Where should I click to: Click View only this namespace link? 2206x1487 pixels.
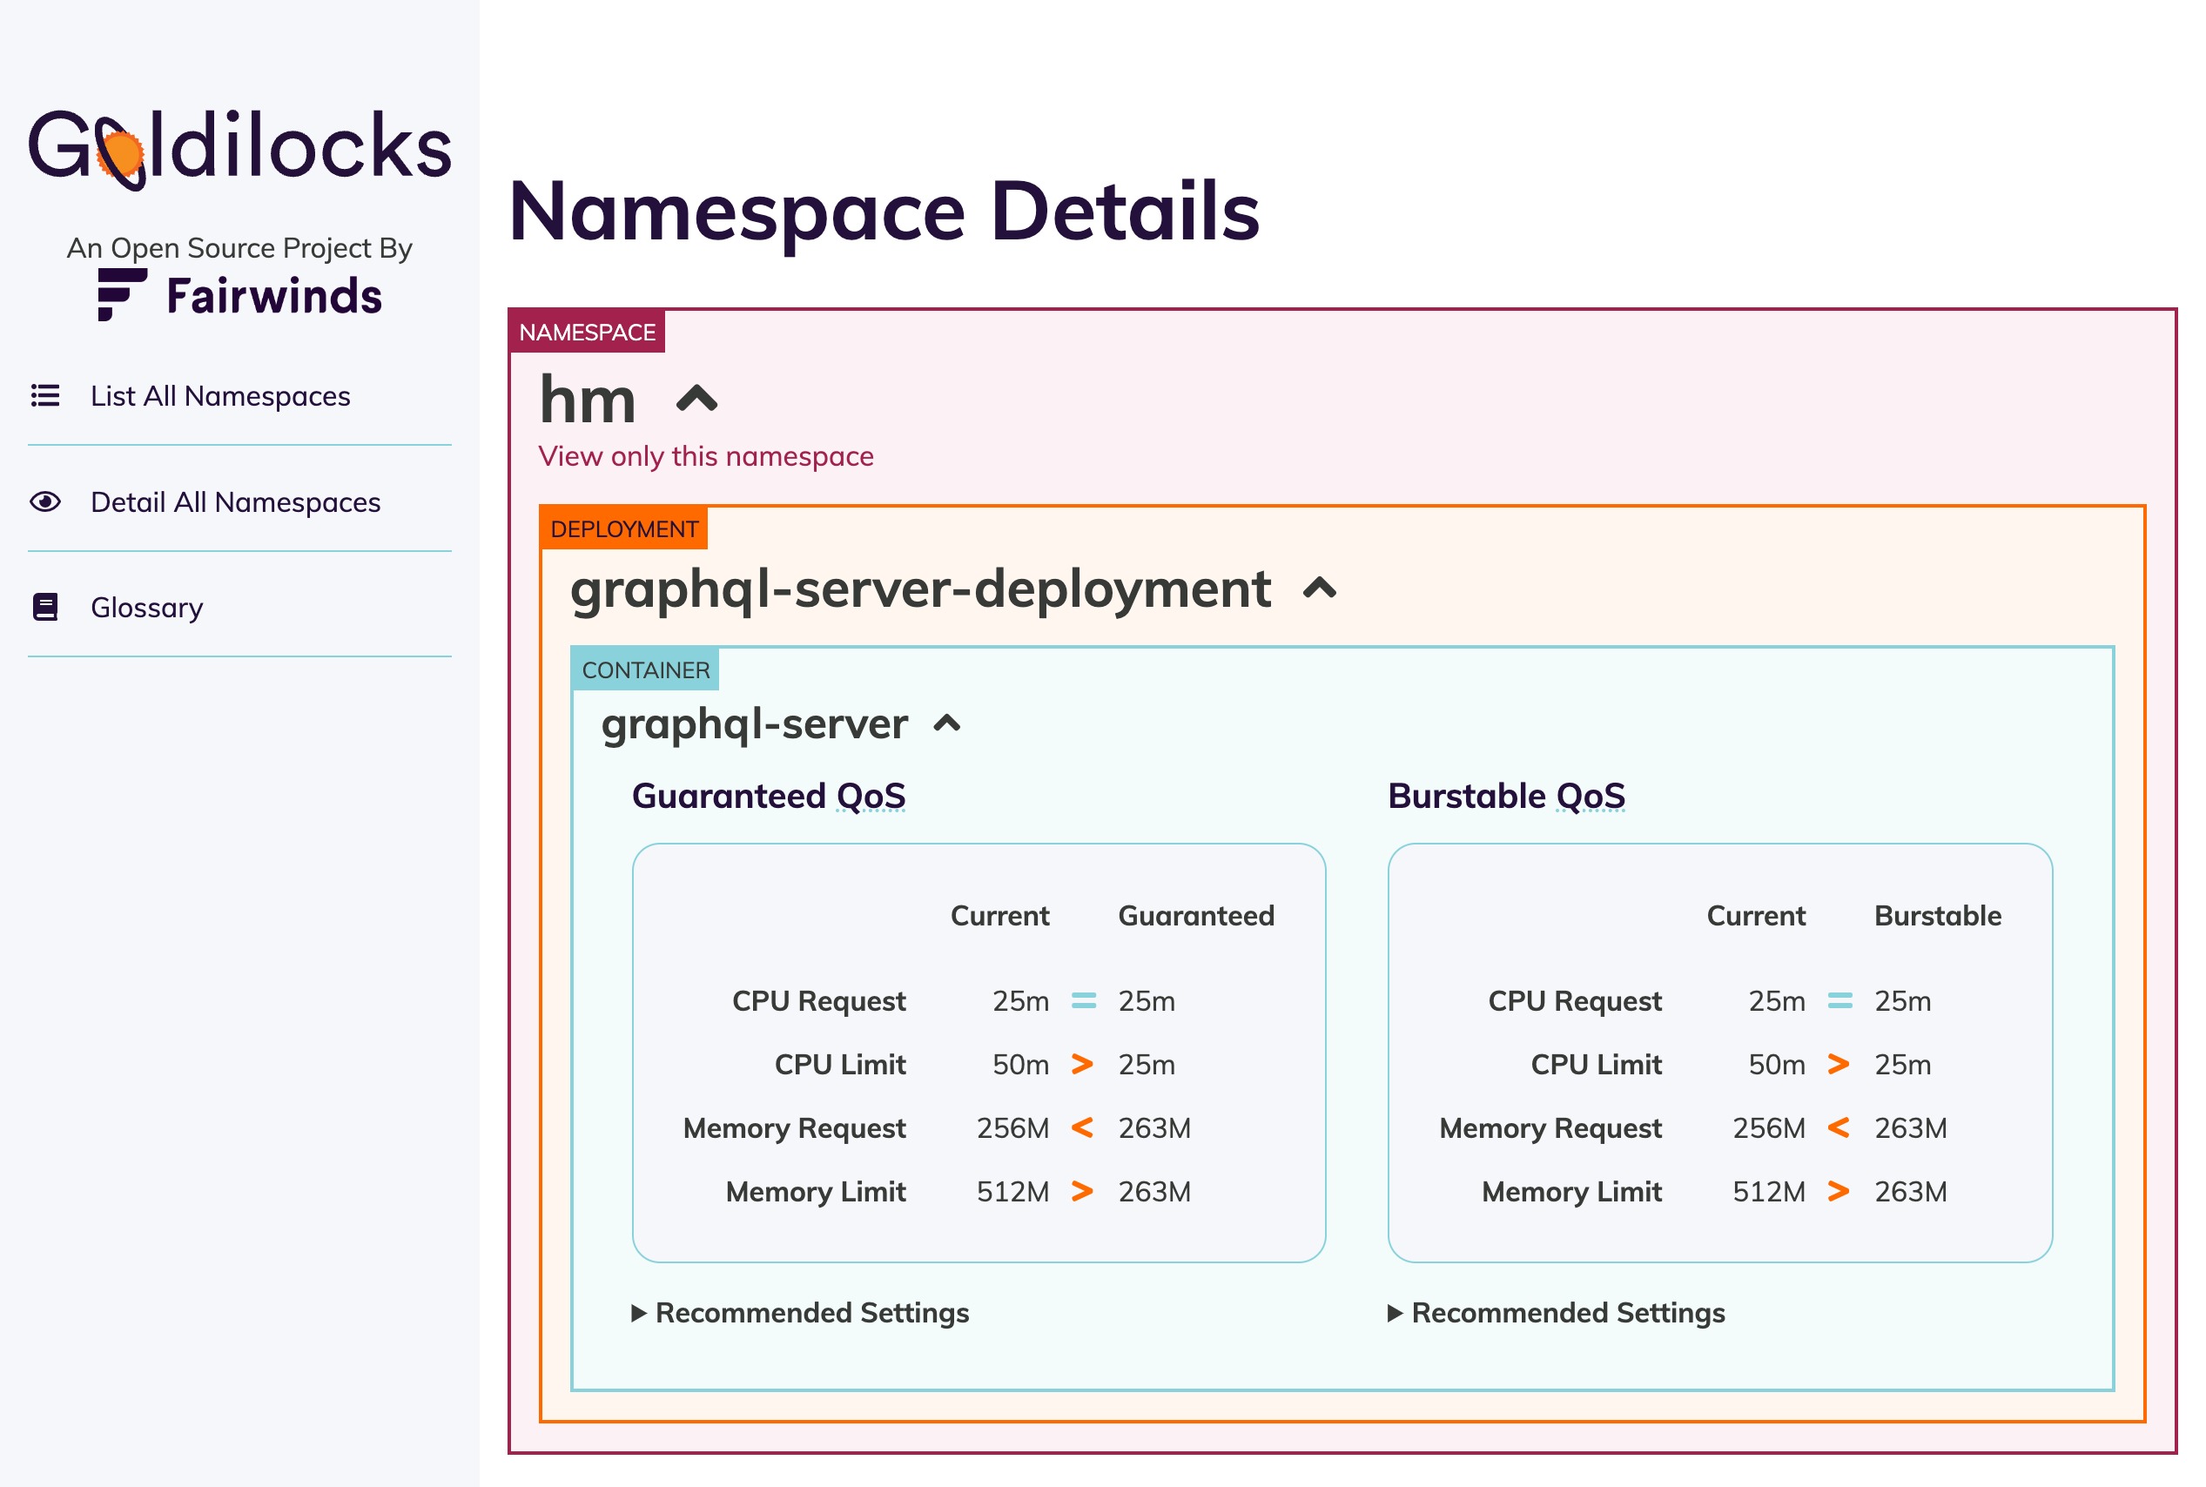(x=705, y=456)
